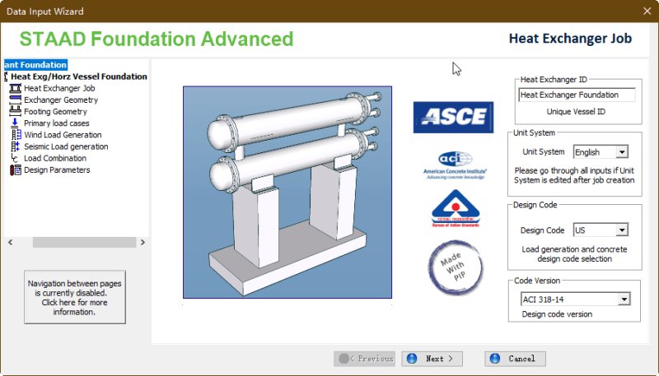The width and height of the screenshot is (659, 376).
Task: Click the Exchanger Geometry tree icon
Action: [x=16, y=100]
